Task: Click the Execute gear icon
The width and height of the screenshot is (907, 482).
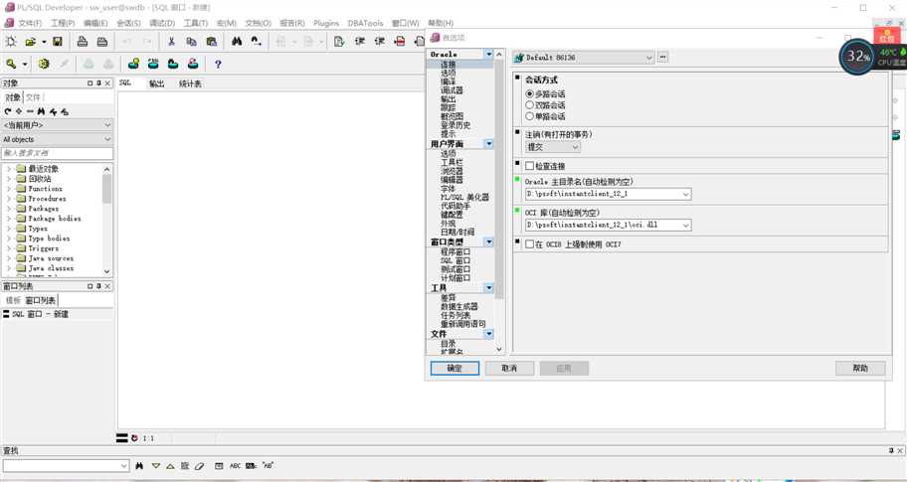Action: tap(44, 64)
